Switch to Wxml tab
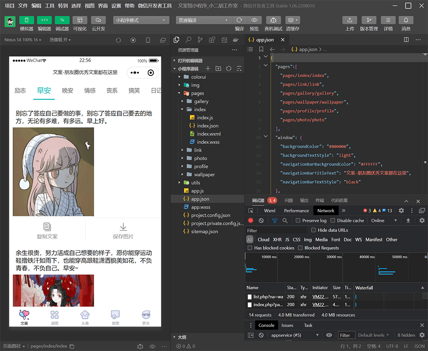Image resolution: width=428 pixels, height=351 pixels. click(269, 211)
